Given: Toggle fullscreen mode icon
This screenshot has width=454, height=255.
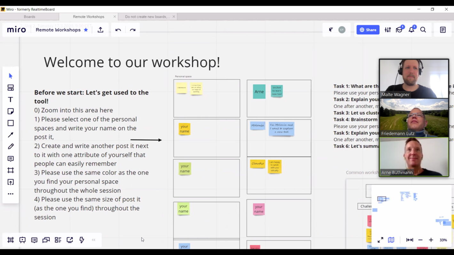Looking at the screenshot, I should point(380,240).
